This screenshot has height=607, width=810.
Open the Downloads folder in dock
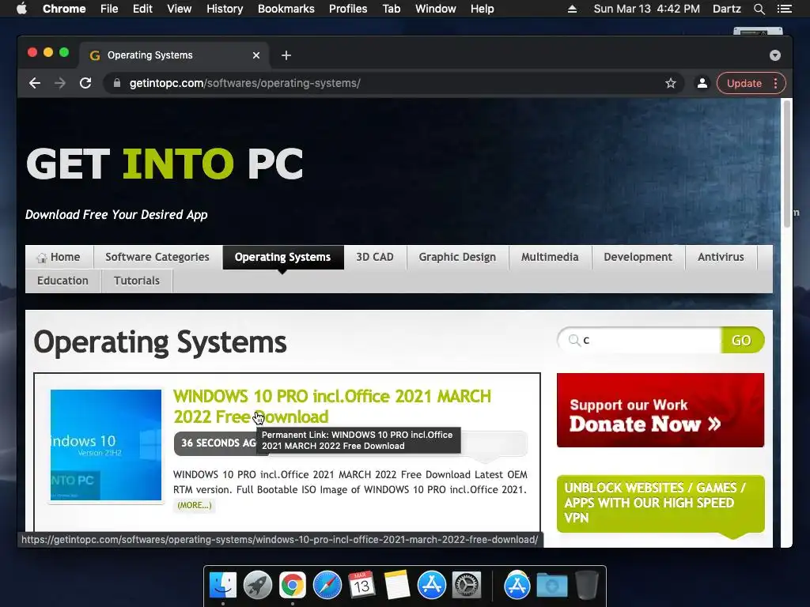click(551, 586)
